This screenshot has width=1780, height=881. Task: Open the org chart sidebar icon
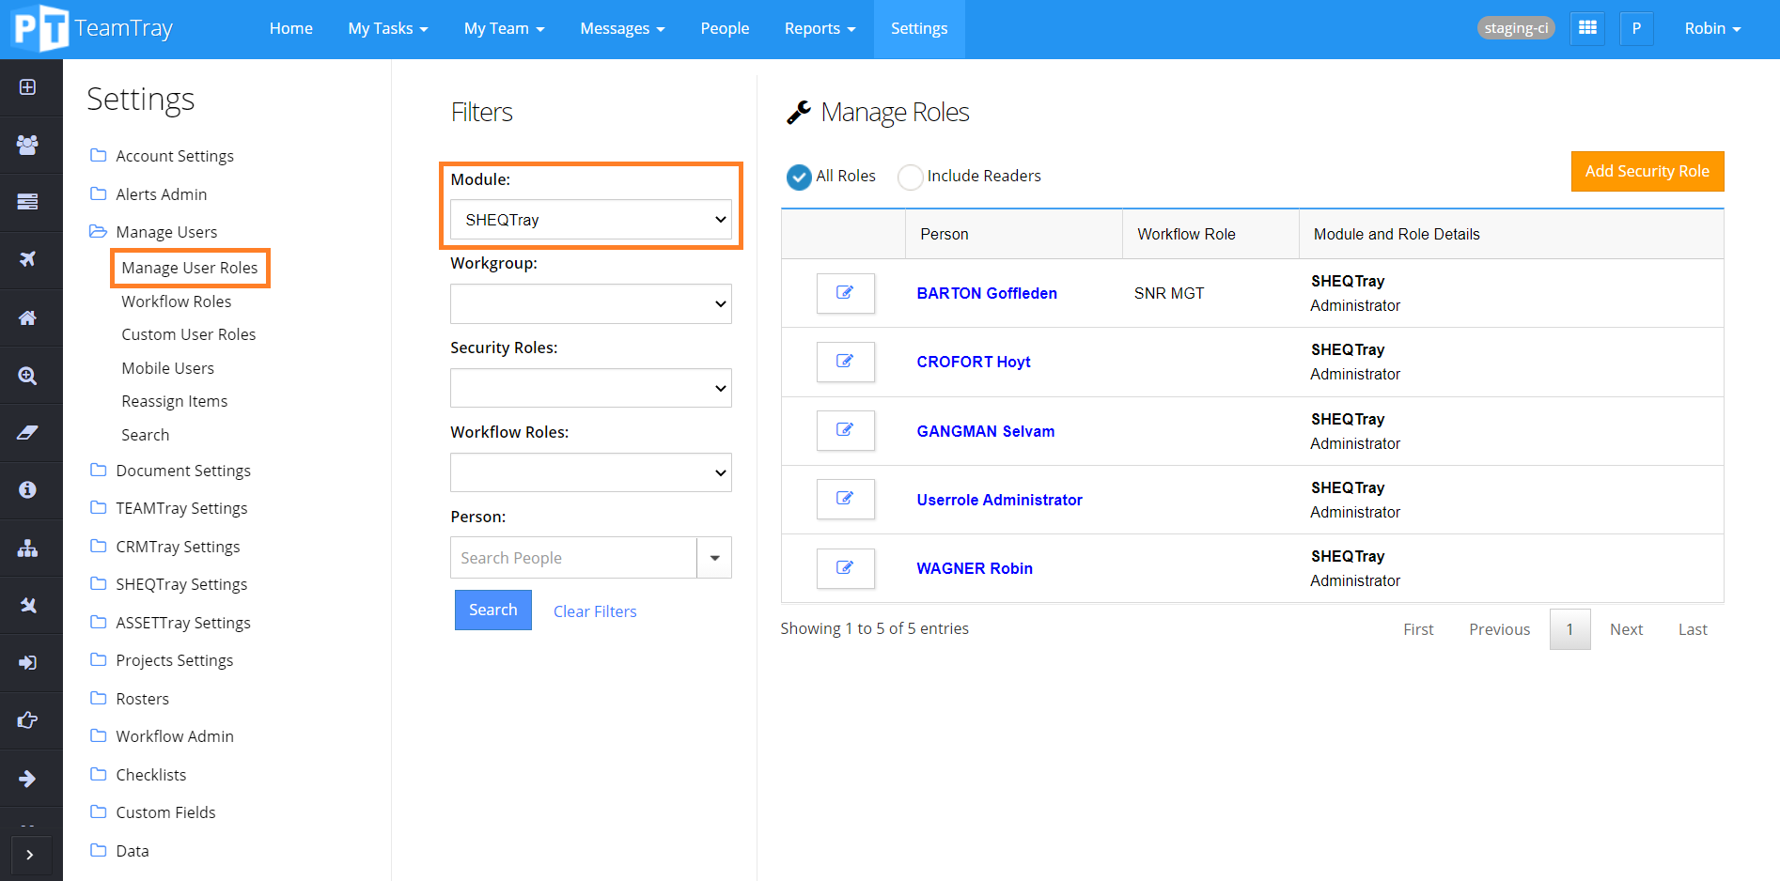tap(28, 549)
